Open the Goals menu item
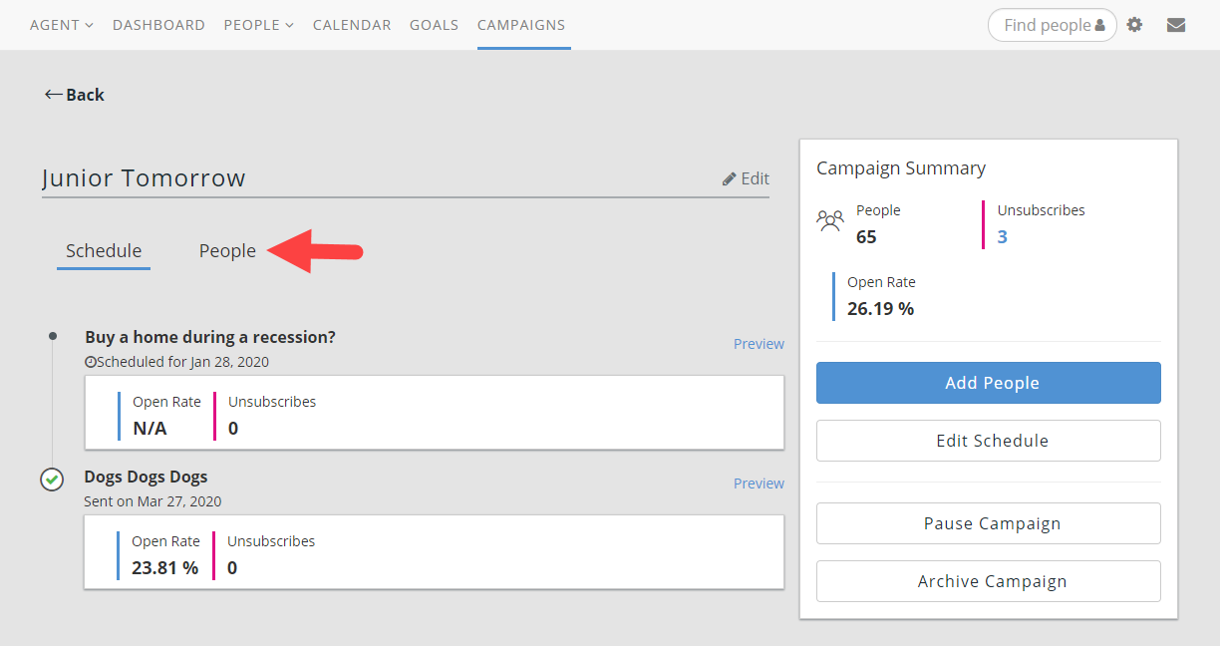Screen dimensions: 1220x646 [434, 25]
